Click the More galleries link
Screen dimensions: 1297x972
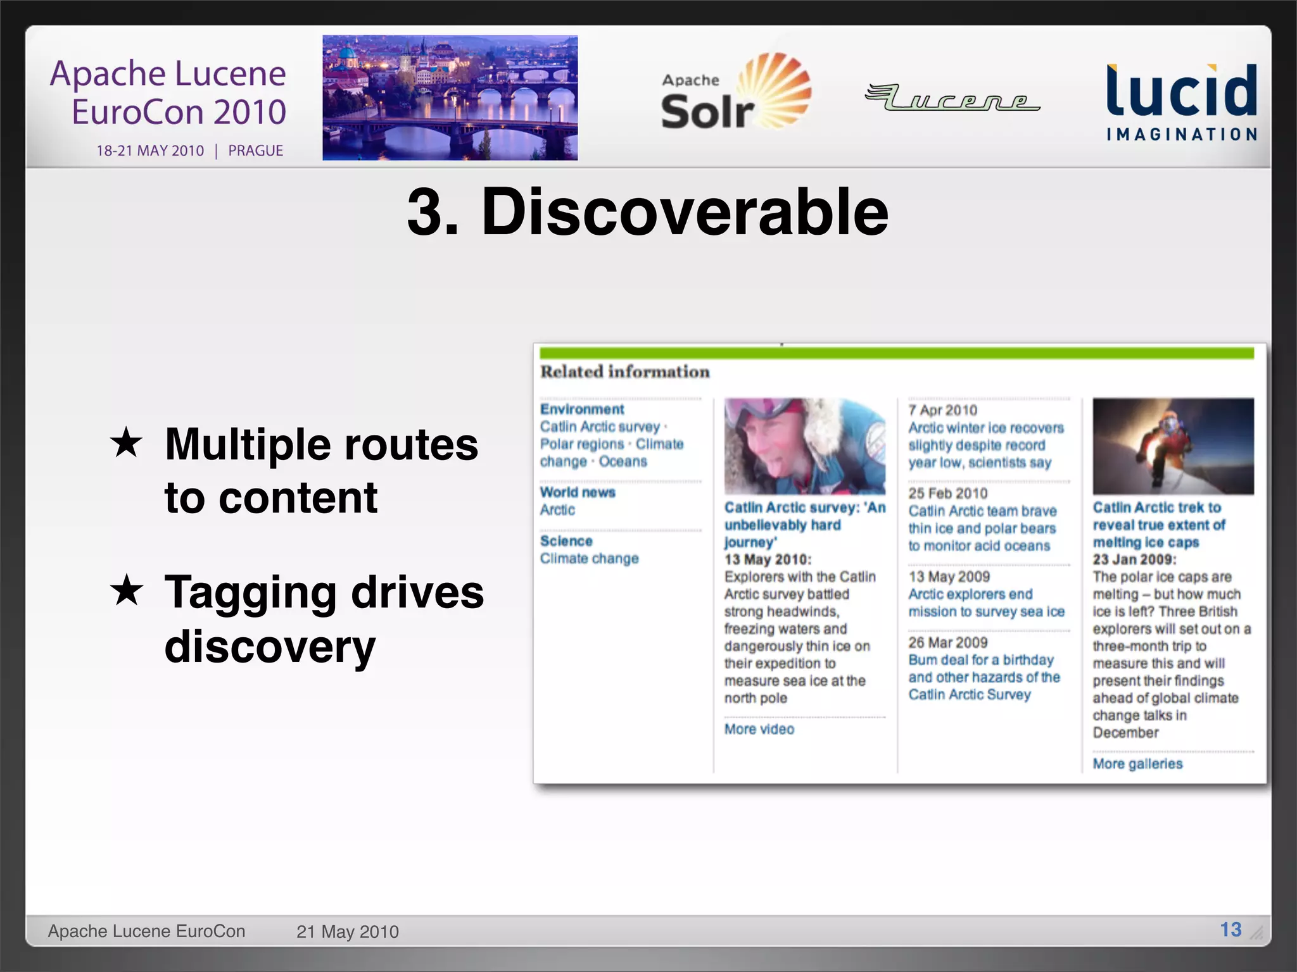pyautogui.click(x=1137, y=764)
